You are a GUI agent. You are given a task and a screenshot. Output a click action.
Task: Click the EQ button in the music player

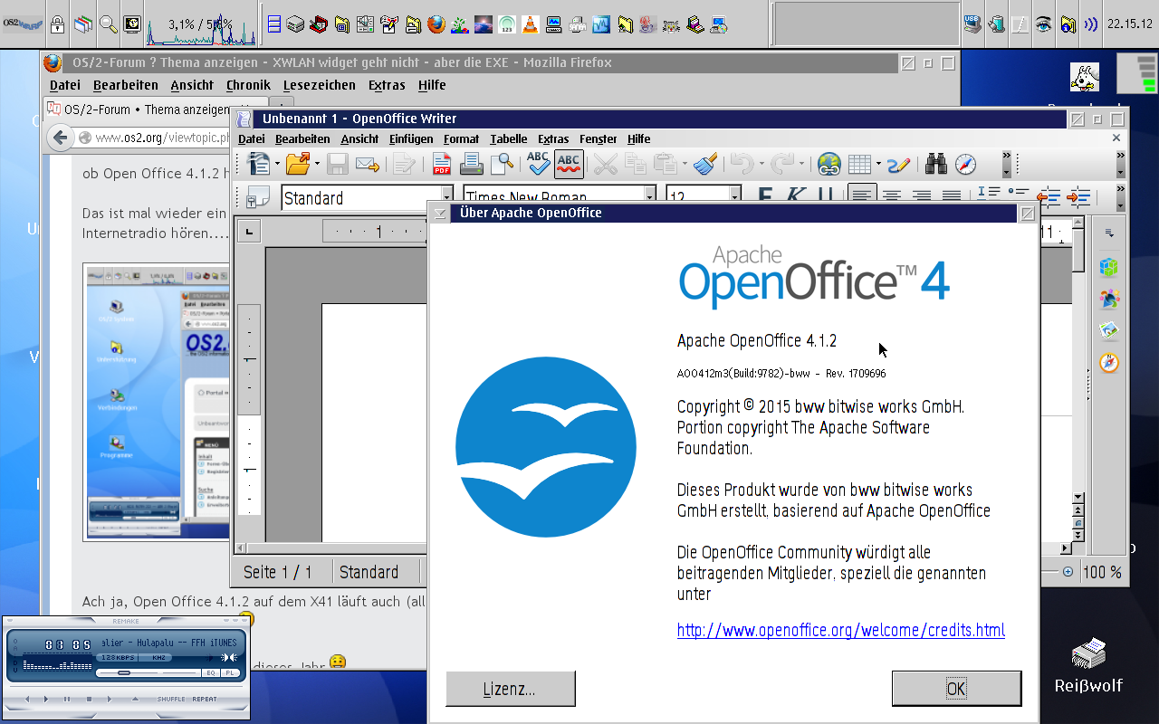click(210, 672)
